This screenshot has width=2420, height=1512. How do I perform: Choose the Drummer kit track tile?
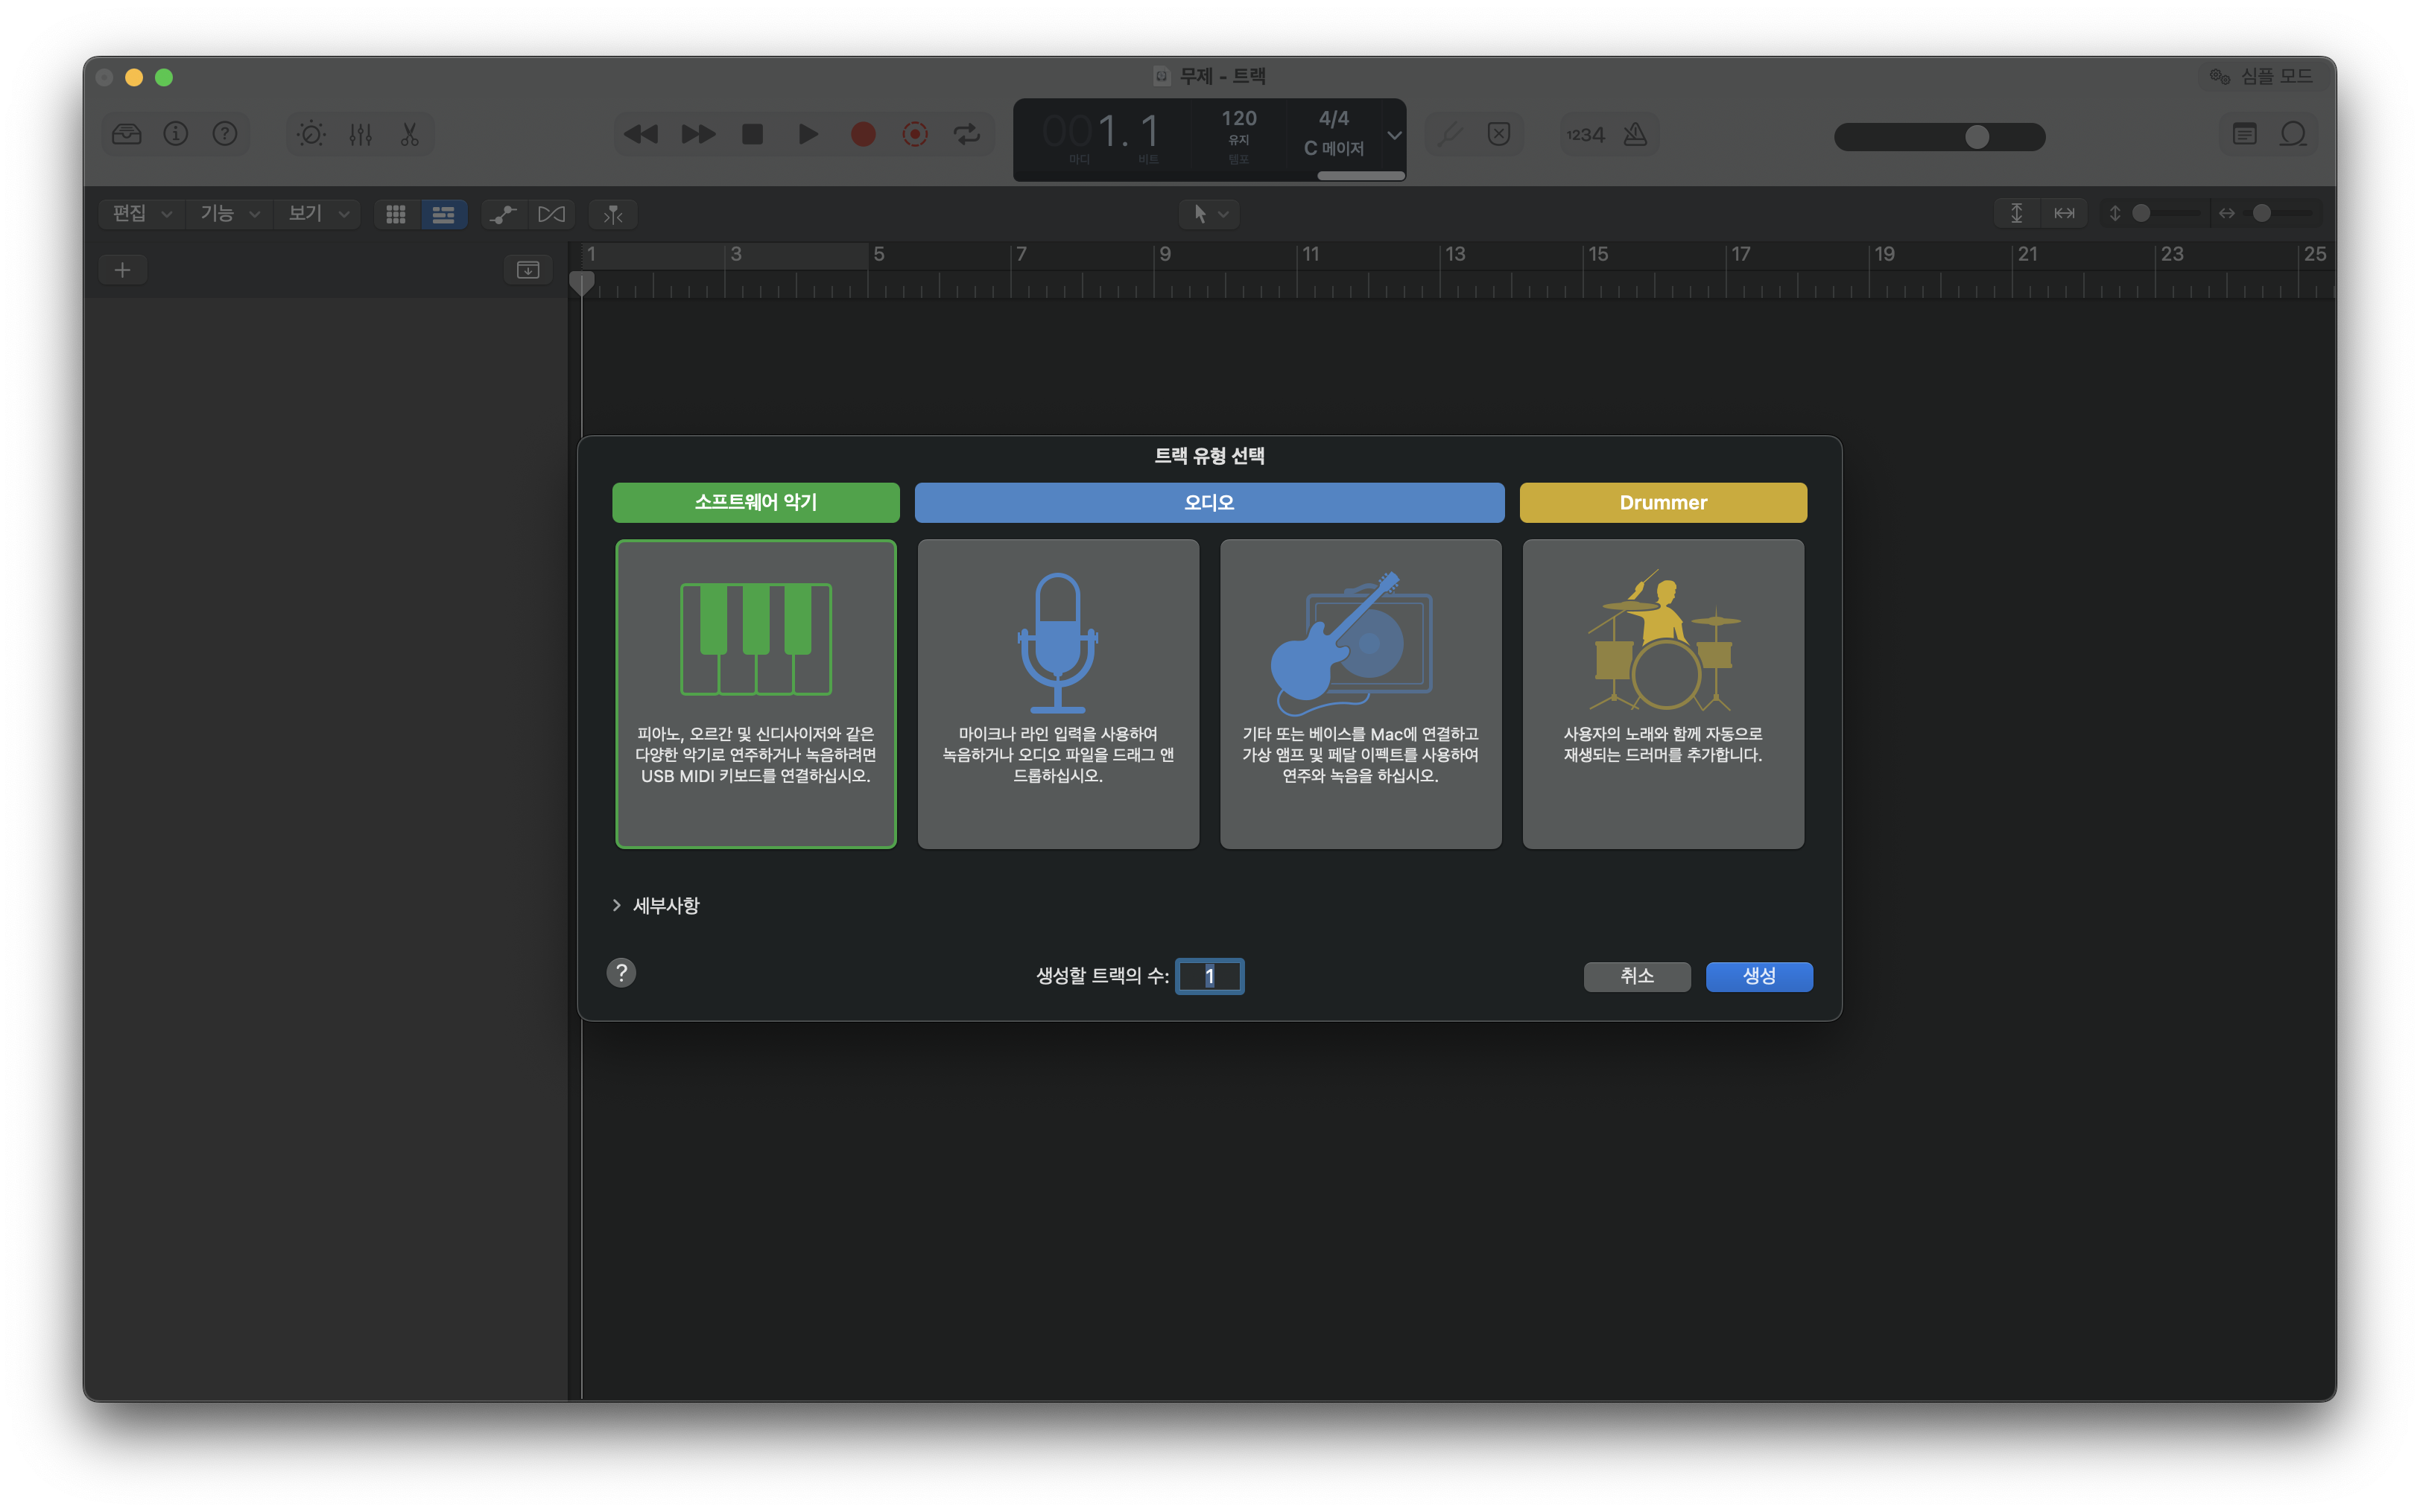[1662, 693]
